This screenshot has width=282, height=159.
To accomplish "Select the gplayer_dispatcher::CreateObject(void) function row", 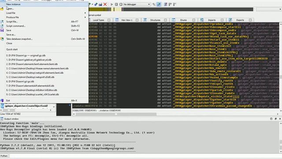I will [x=26, y=106].
